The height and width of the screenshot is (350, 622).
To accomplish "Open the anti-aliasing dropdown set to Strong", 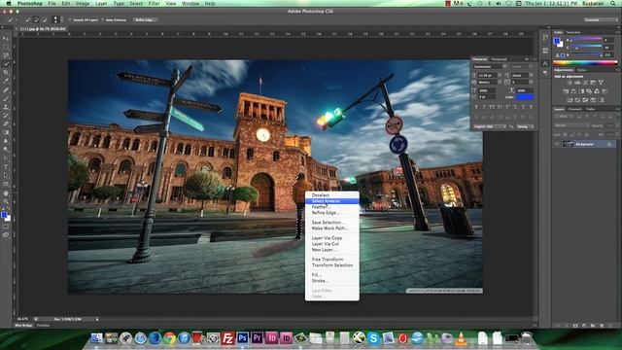I will click(525, 126).
